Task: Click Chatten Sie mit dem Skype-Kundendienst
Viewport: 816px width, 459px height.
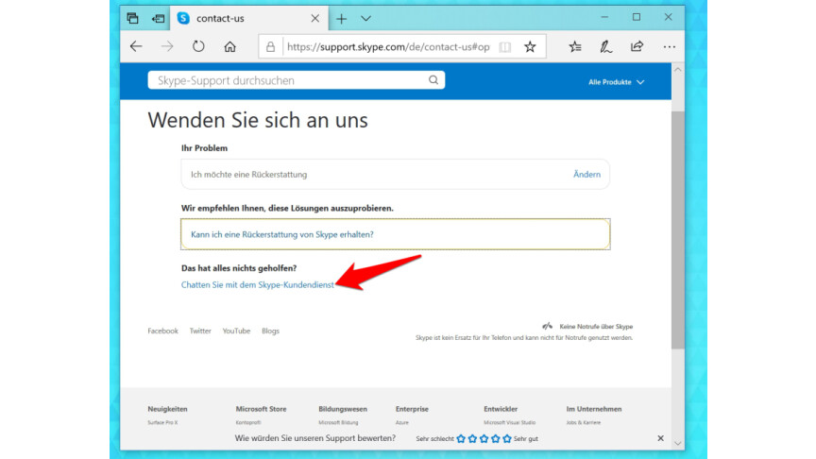Action: click(x=258, y=284)
